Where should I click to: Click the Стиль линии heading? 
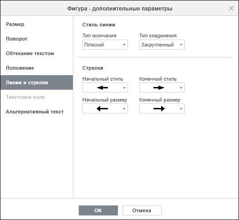(99, 25)
